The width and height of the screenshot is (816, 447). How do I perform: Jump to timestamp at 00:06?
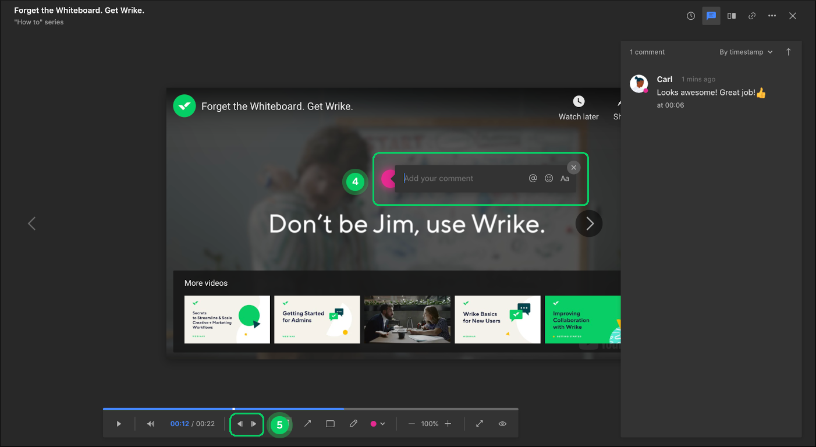tap(670, 105)
